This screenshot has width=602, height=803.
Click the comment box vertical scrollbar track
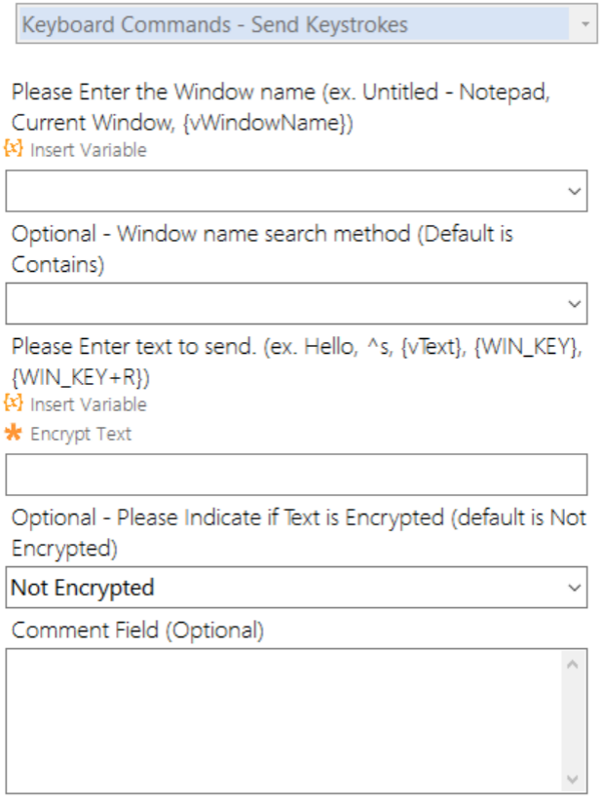(x=572, y=721)
